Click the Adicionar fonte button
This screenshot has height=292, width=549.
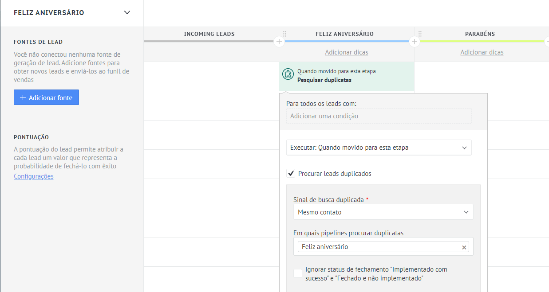tap(46, 97)
